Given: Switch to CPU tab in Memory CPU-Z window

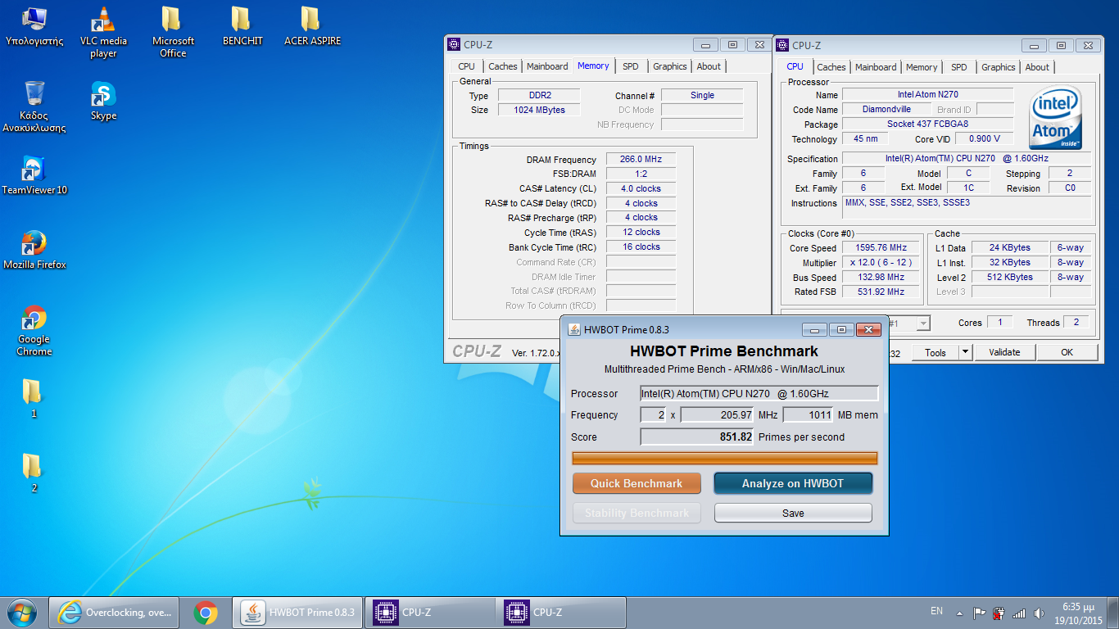Looking at the screenshot, I should pos(466,66).
